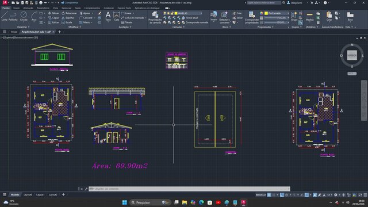Click the ViewCube SUPERIOR face
Viewport: 368px width, 207px height.
(352, 55)
